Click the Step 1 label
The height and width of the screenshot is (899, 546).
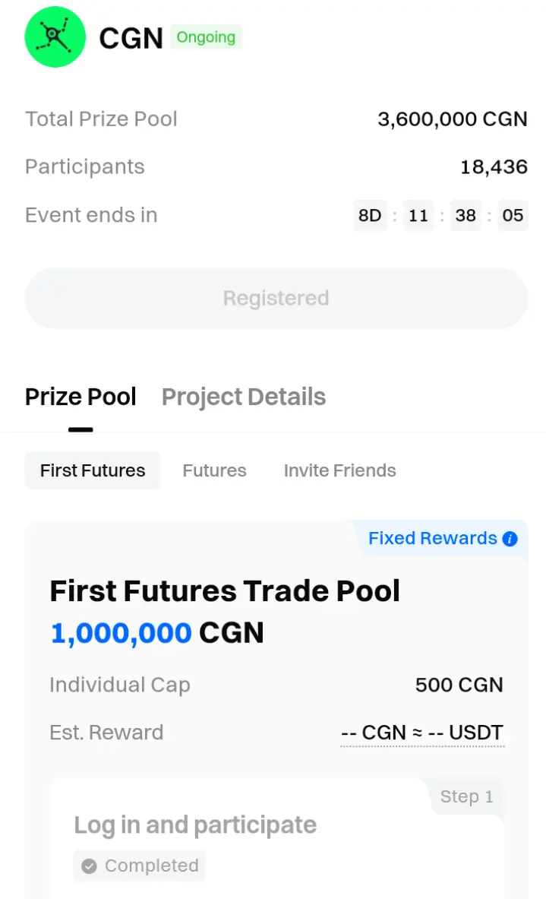click(466, 796)
